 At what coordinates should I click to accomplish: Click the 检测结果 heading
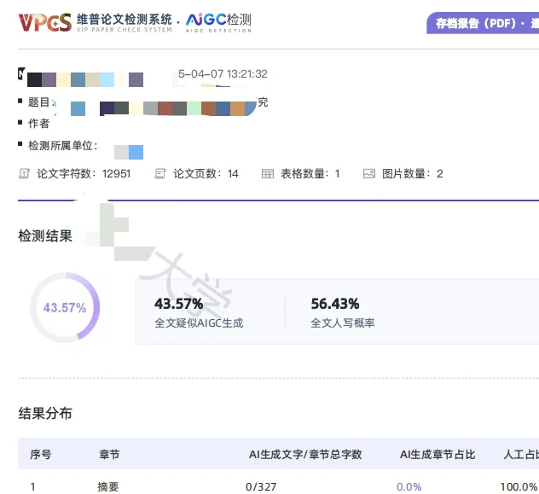click(45, 236)
